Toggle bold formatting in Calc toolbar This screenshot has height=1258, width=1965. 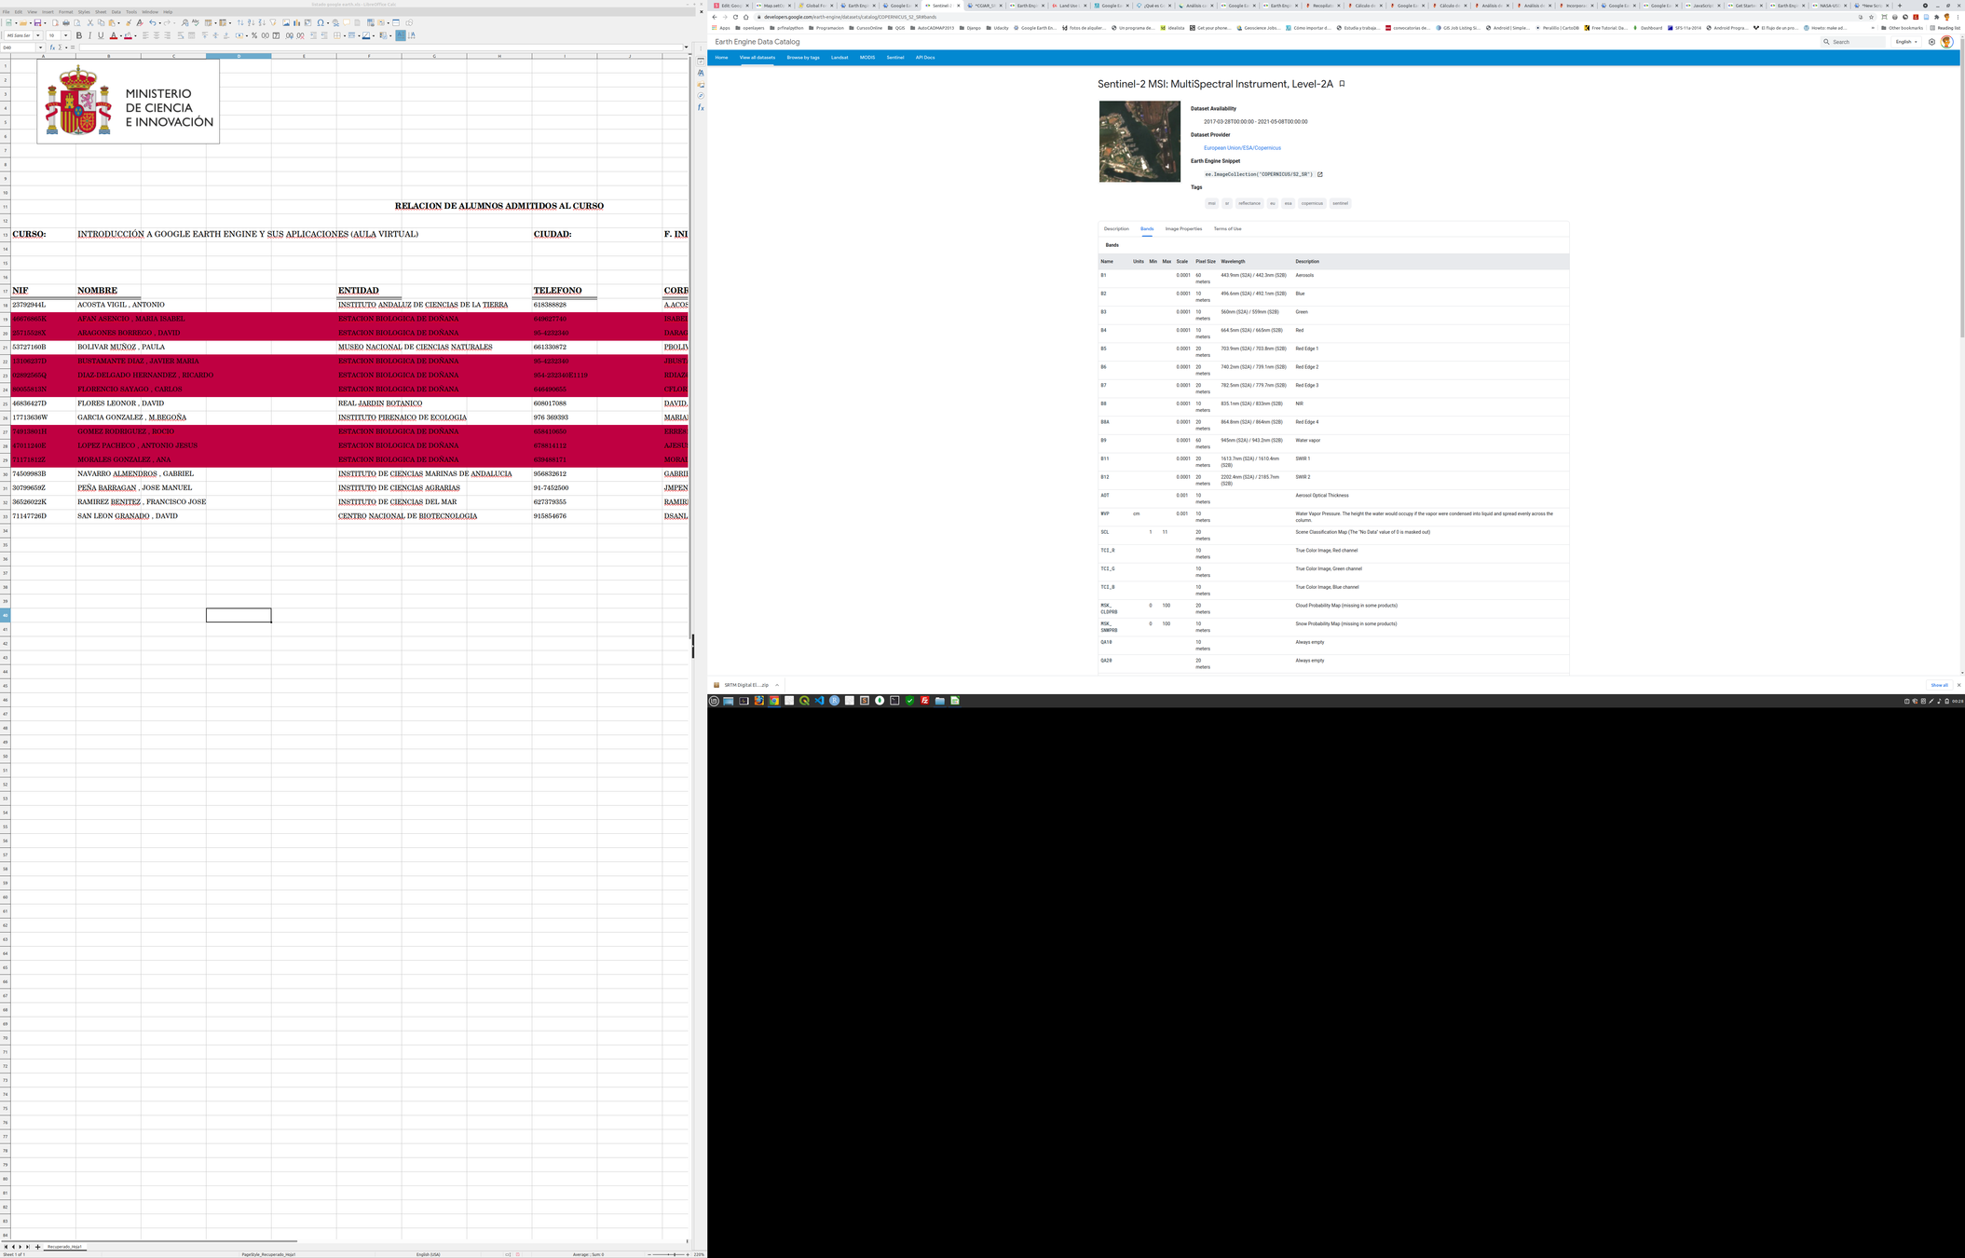pos(79,35)
